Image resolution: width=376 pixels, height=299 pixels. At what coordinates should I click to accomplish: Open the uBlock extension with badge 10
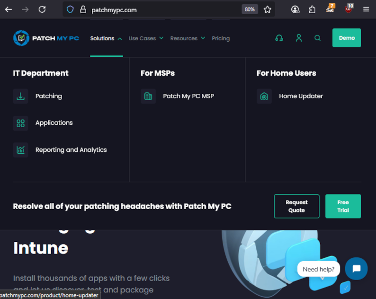click(x=349, y=9)
